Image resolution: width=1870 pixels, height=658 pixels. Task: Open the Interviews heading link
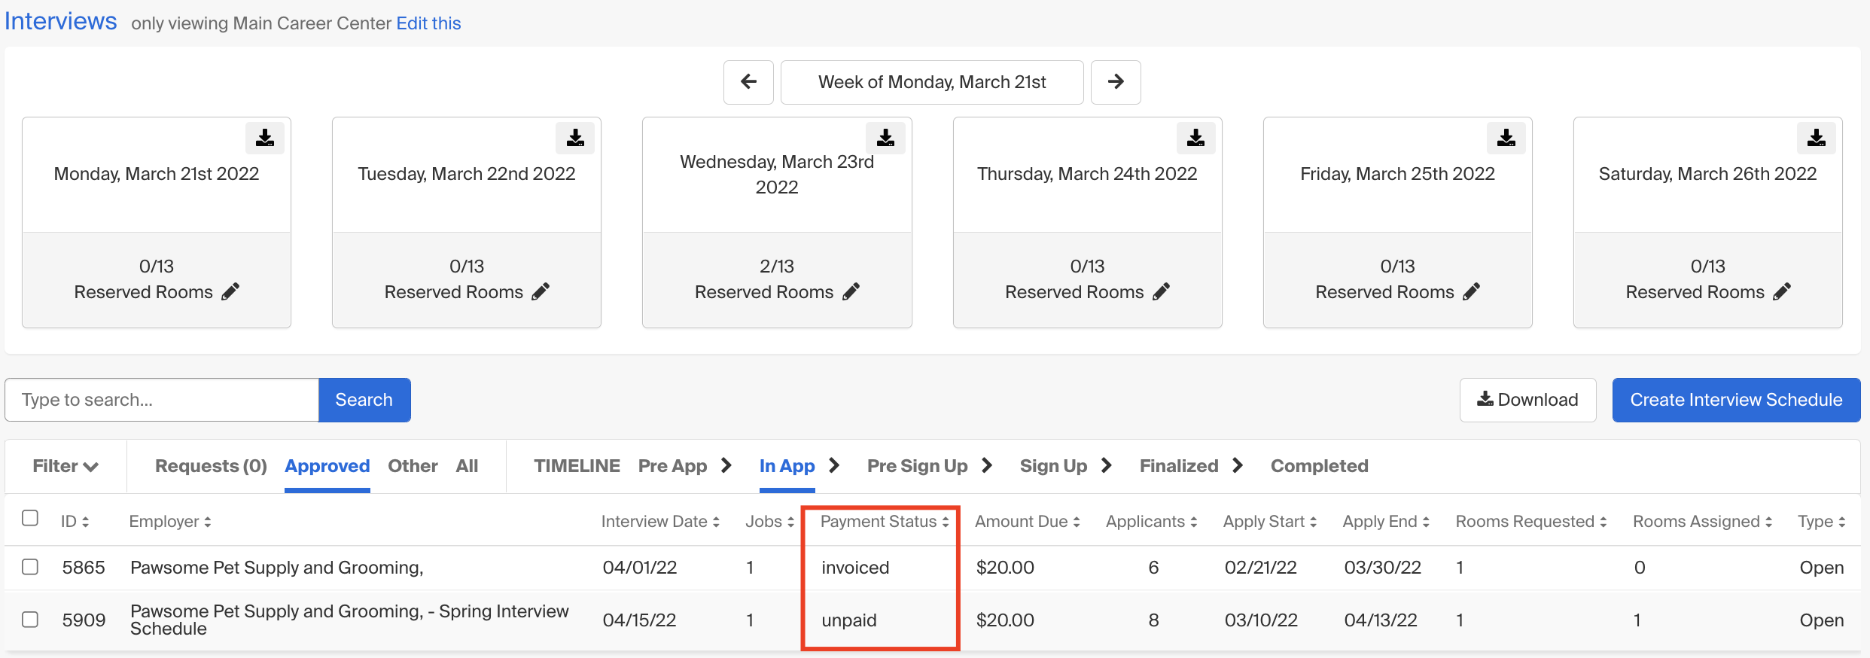[x=61, y=21]
